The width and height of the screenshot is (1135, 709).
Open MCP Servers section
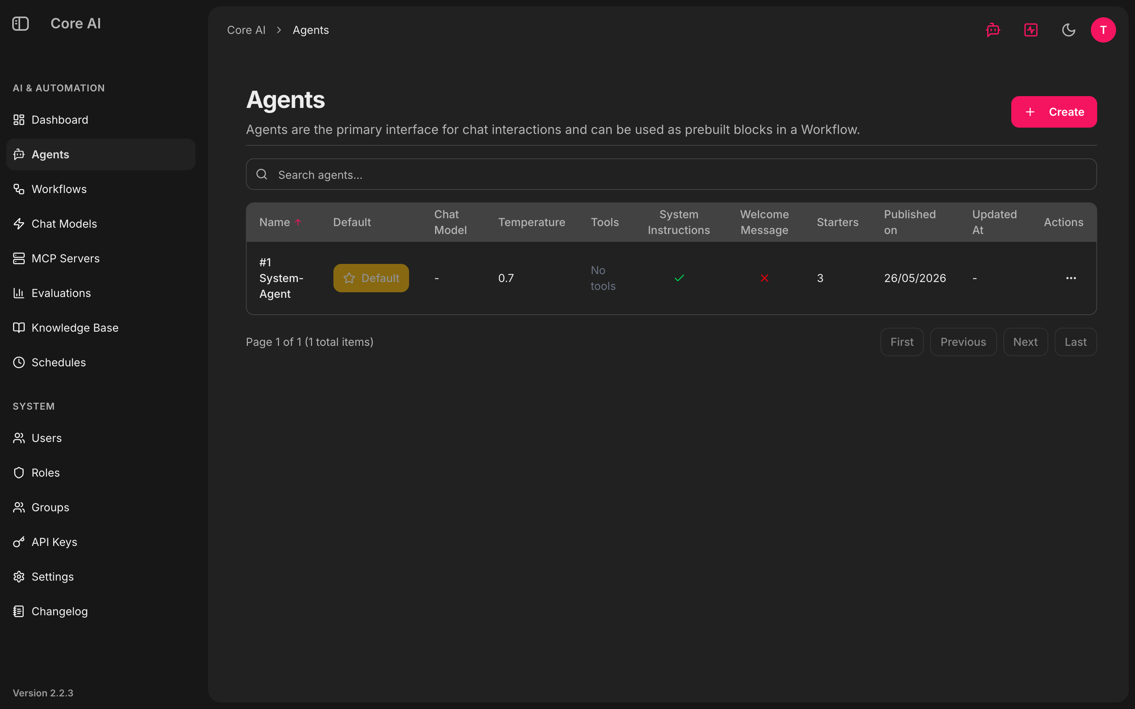point(101,258)
